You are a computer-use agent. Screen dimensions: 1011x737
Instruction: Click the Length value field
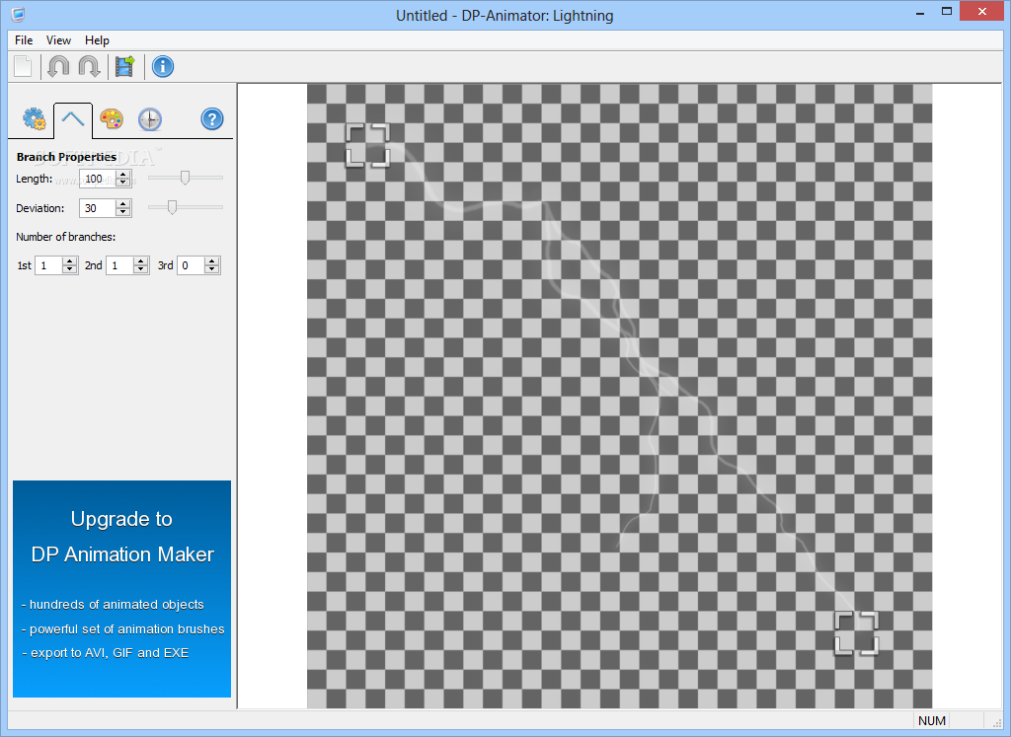tap(98, 179)
